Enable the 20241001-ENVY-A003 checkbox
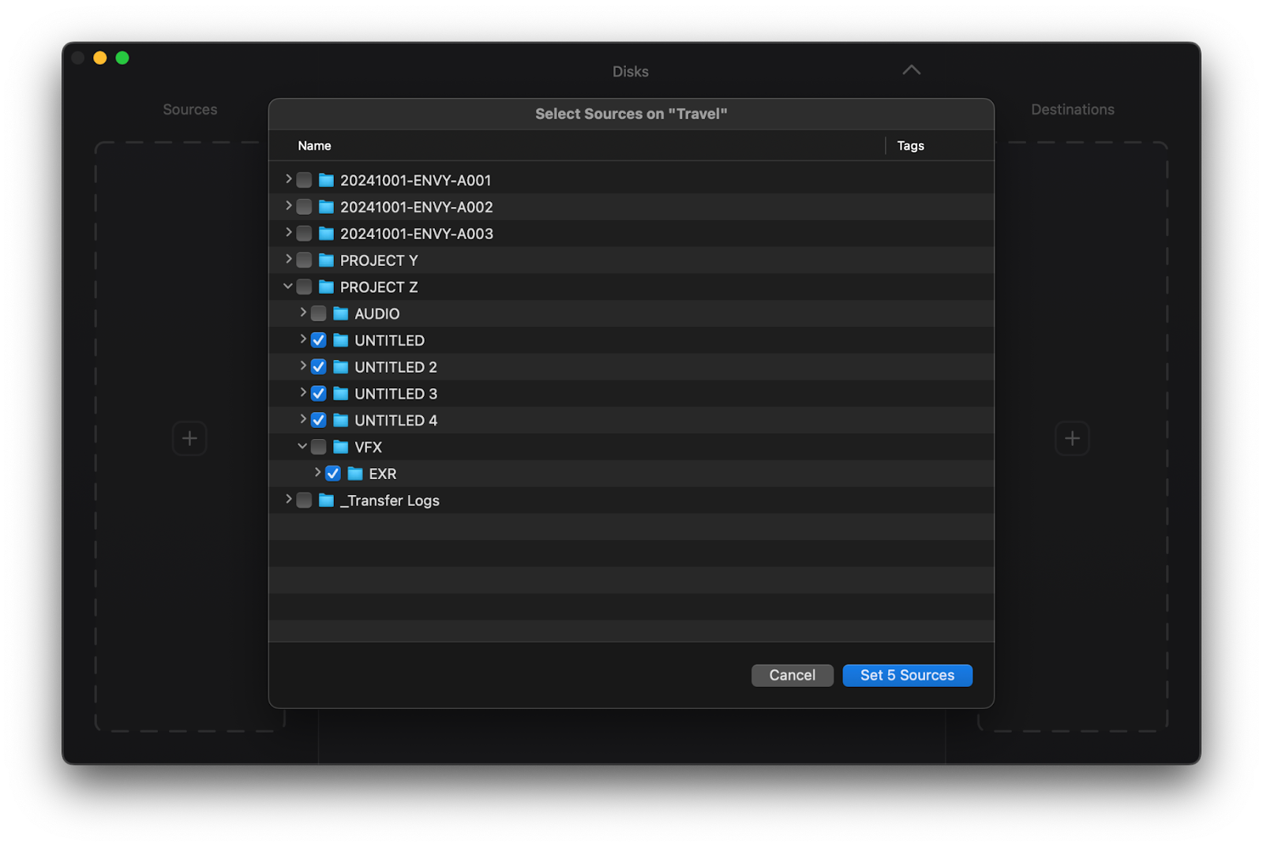Screen dimensions: 1263x847 pyautogui.click(x=304, y=234)
